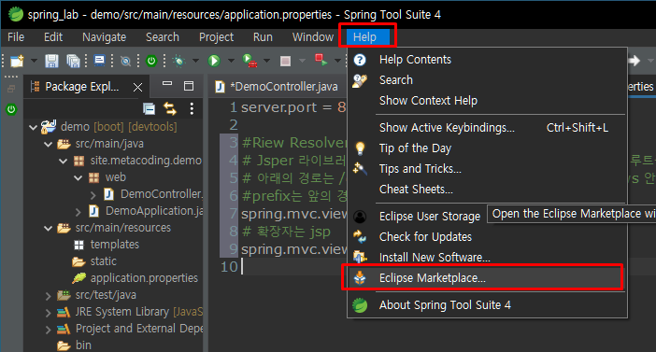Toggle Skip All Breakpoints icon
This screenshot has height=352, width=656.
pyautogui.click(x=125, y=61)
